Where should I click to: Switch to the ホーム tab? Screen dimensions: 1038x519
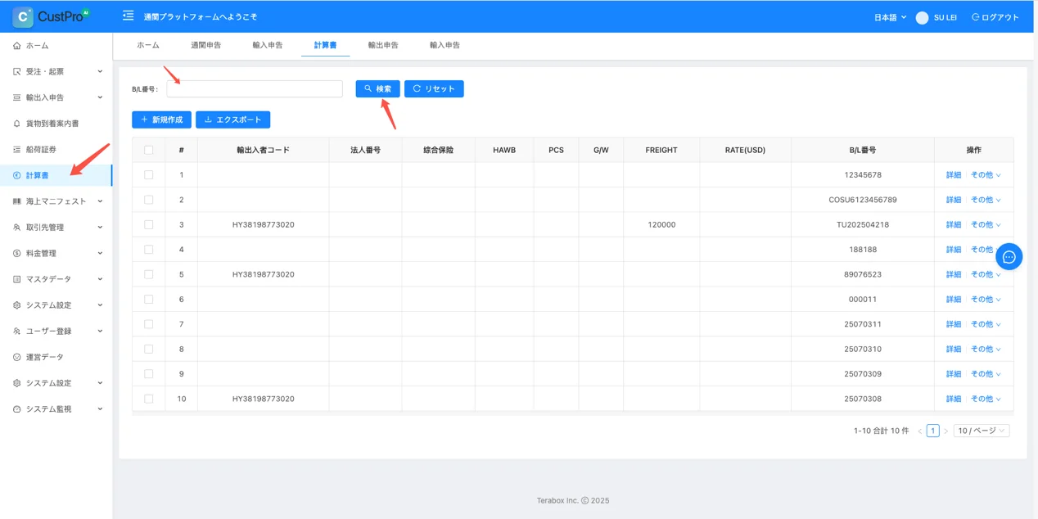pyautogui.click(x=148, y=45)
